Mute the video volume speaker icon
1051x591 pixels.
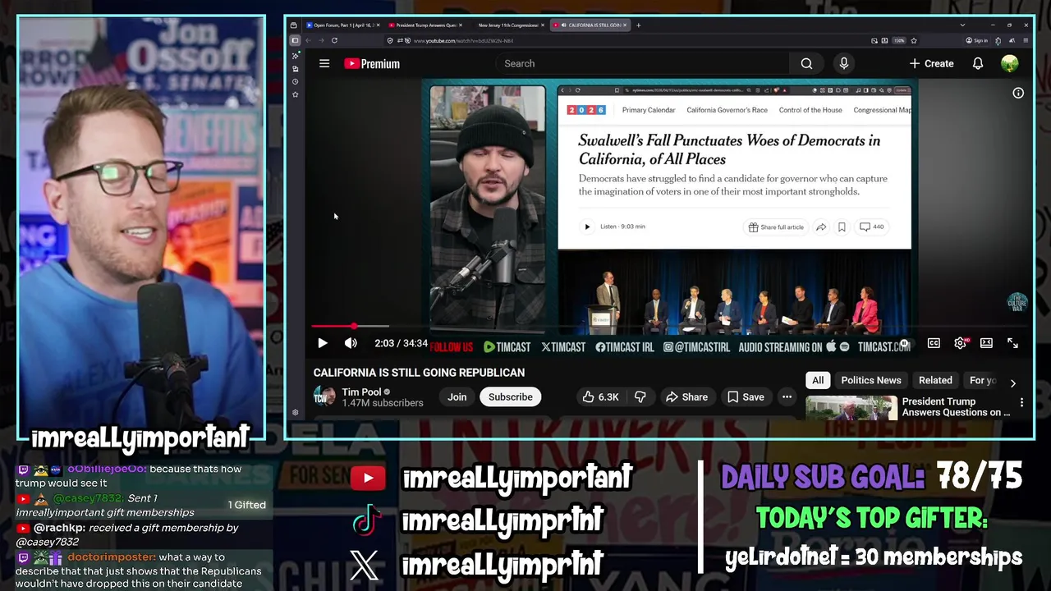click(x=351, y=343)
